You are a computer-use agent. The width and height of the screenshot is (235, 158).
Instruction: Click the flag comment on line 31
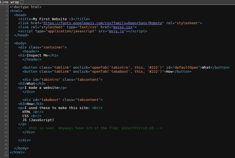tap(90, 128)
